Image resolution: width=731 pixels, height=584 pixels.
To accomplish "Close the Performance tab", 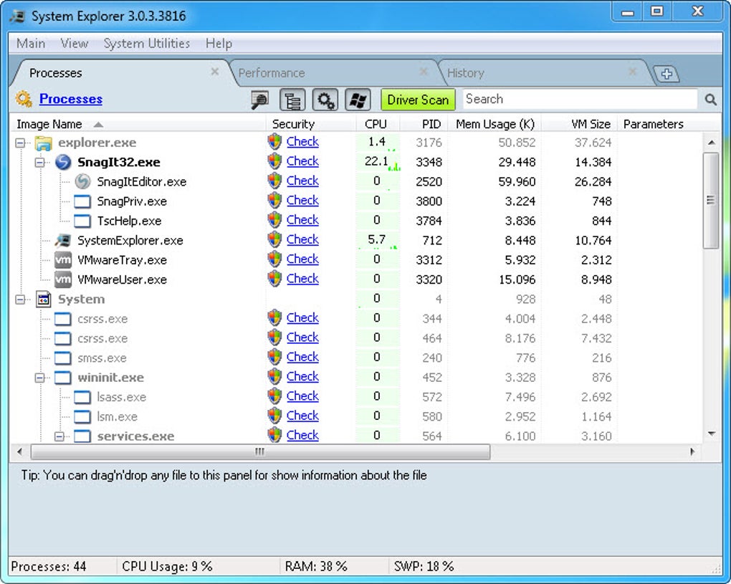I will point(424,72).
